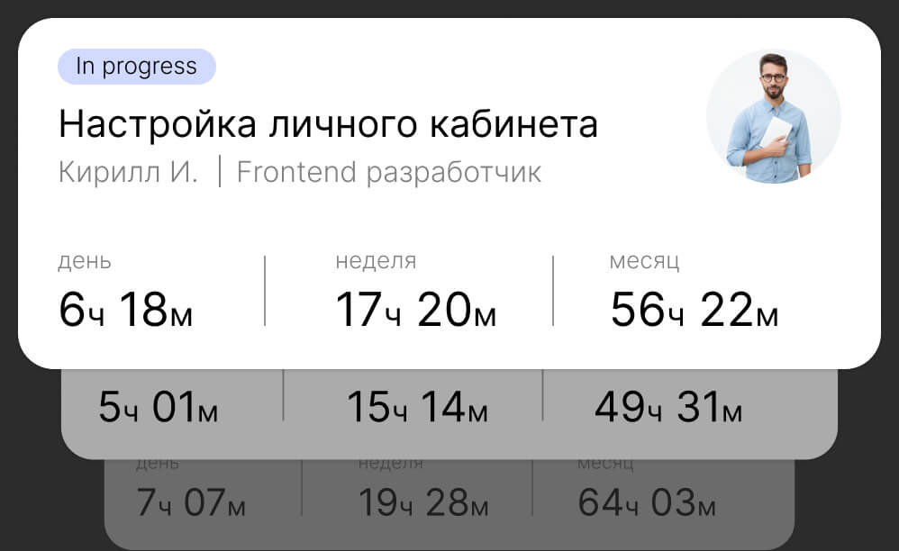Click second card's 15ч 14м value
This screenshot has height=551, width=899.
417,407
